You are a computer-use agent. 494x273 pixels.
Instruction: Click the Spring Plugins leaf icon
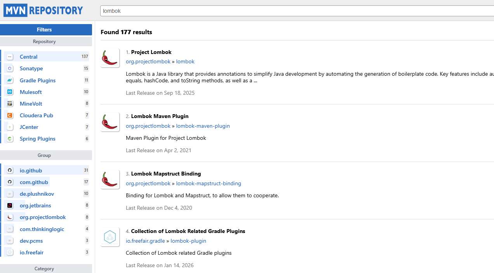coord(10,139)
